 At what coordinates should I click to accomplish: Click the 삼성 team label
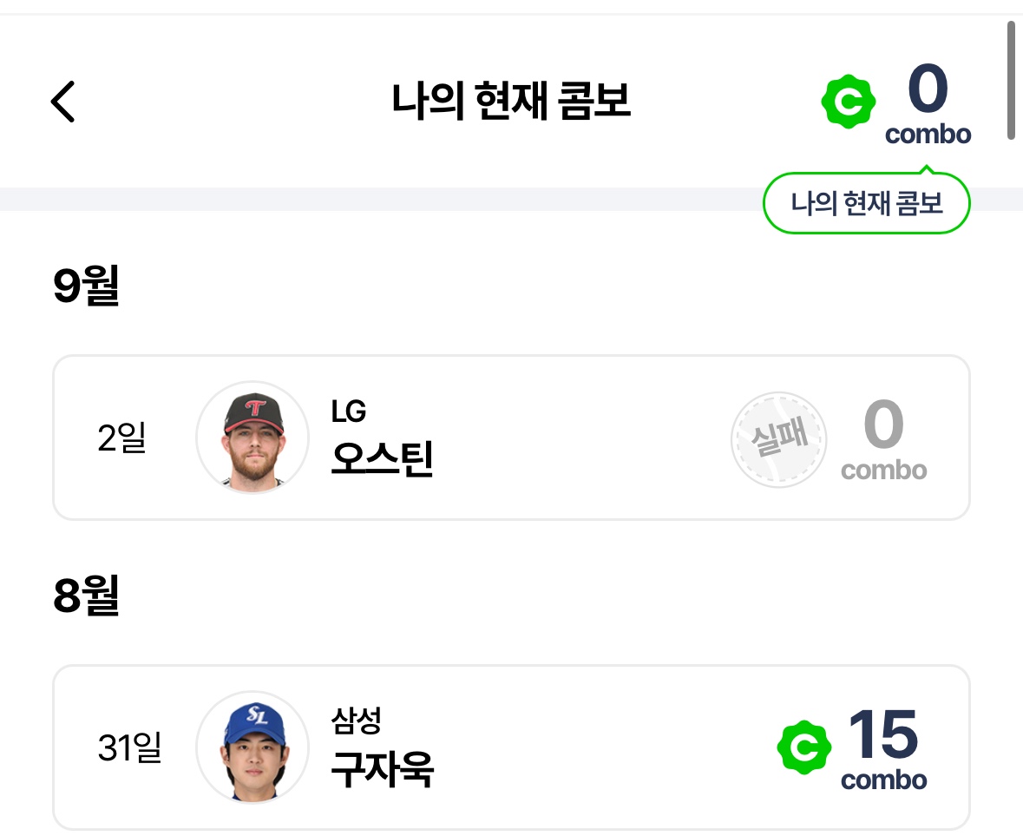[x=356, y=721]
